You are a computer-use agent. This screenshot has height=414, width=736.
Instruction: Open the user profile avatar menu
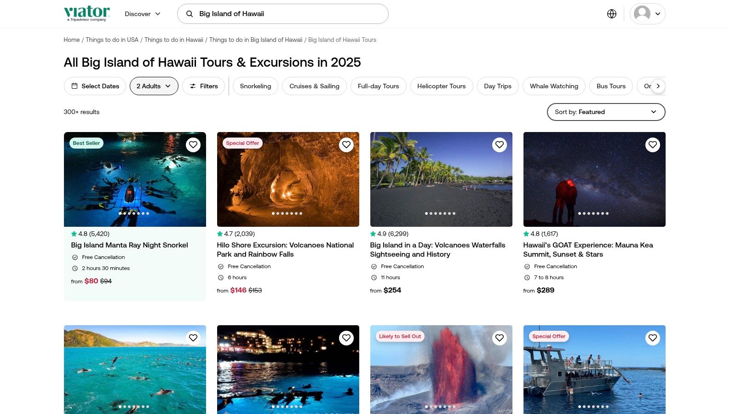(x=647, y=14)
